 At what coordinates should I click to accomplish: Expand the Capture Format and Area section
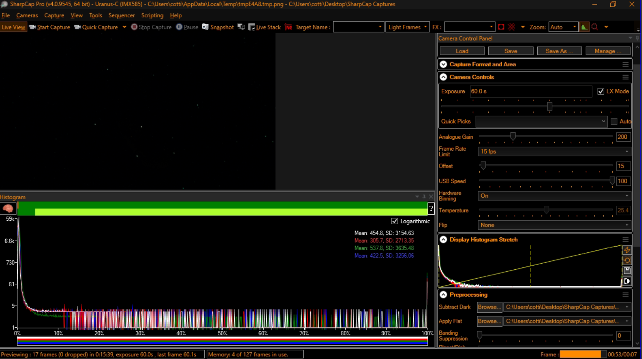tap(444, 64)
